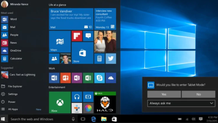
Task: Open the network tray icon
Action: point(187,119)
